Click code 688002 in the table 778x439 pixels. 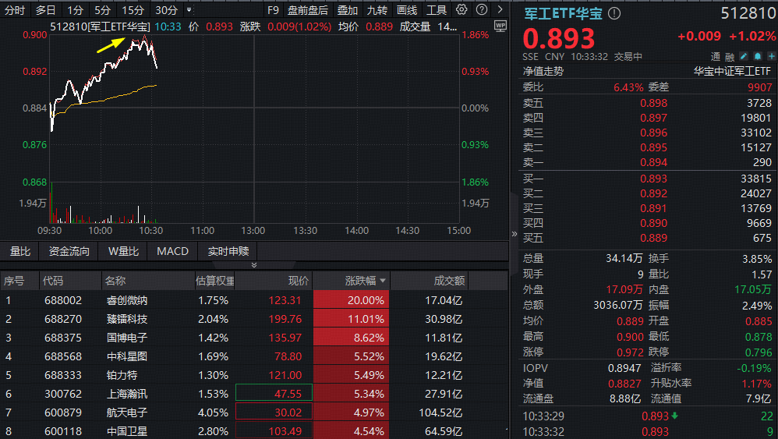click(x=63, y=300)
